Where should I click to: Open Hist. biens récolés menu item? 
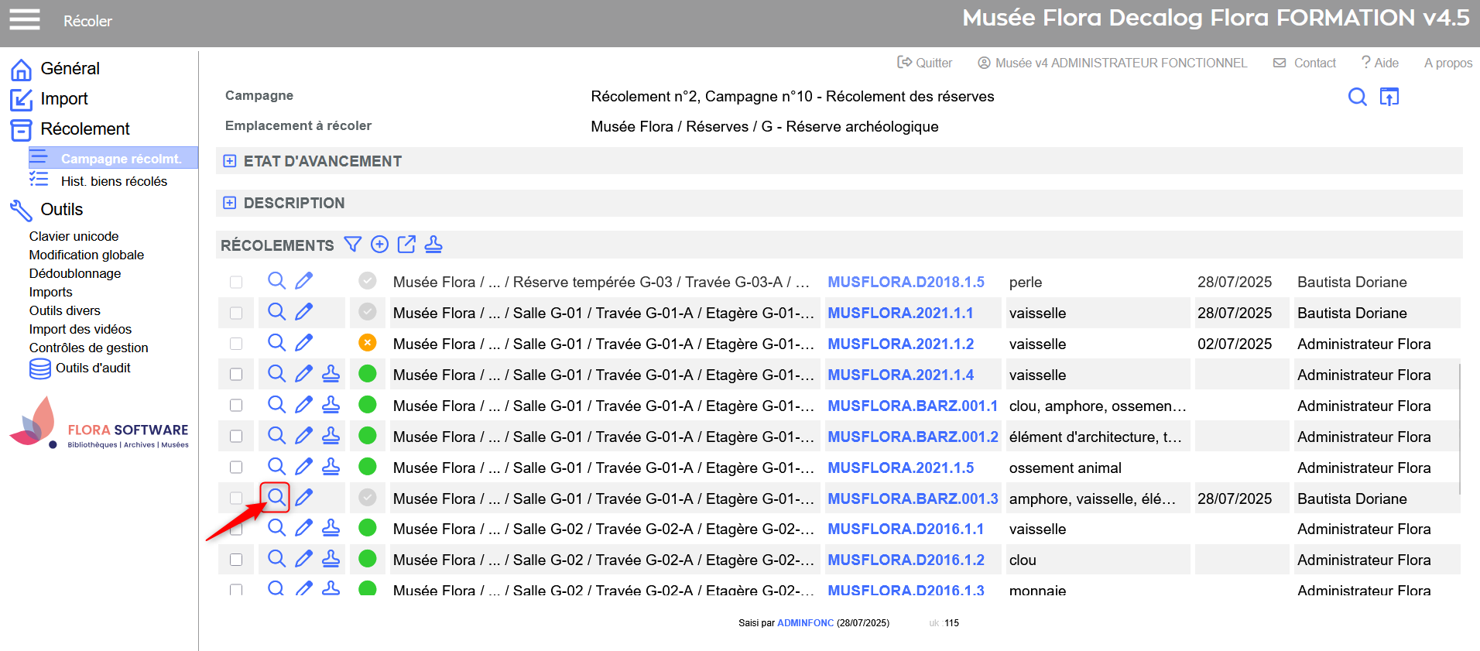(x=114, y=181)
